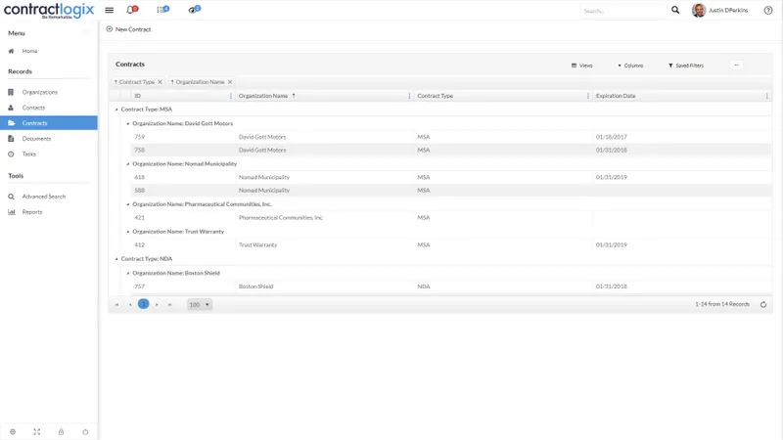Collapse Pharmaceutical Communities, Inc. group
Image resolution: width=783 pixels, height=440 pixels.
click(x=128, y=204)
